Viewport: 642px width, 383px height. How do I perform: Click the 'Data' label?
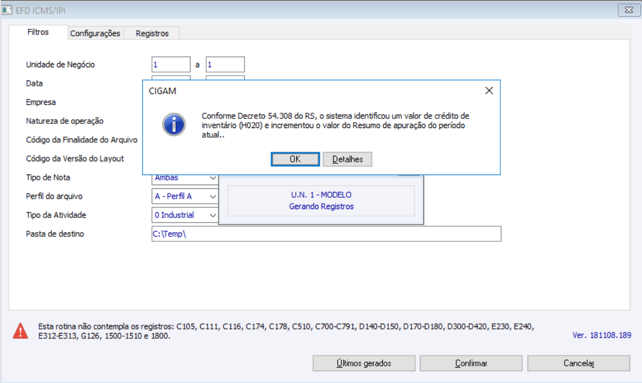[35, 83]
